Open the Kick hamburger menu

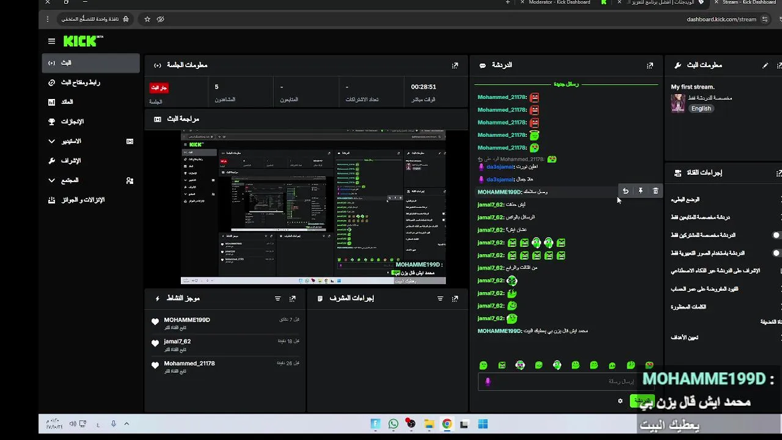pos(51,41)
